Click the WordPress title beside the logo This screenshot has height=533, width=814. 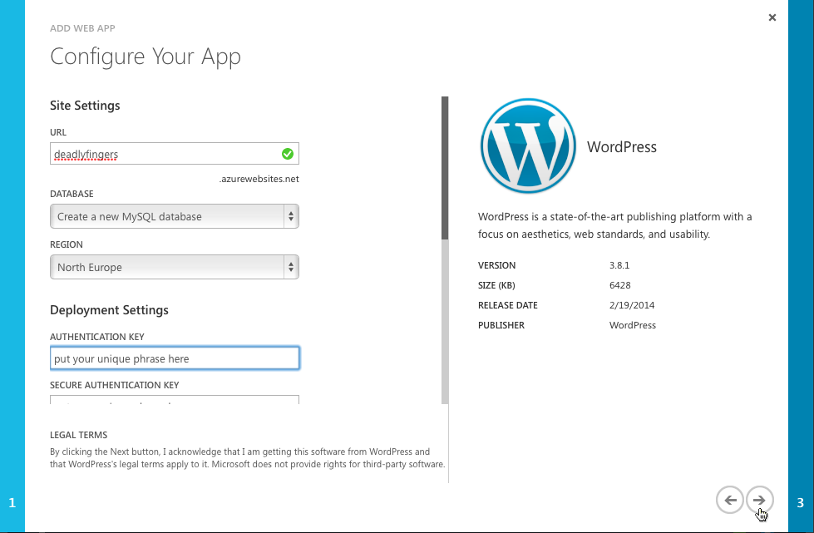pos(621,147)
